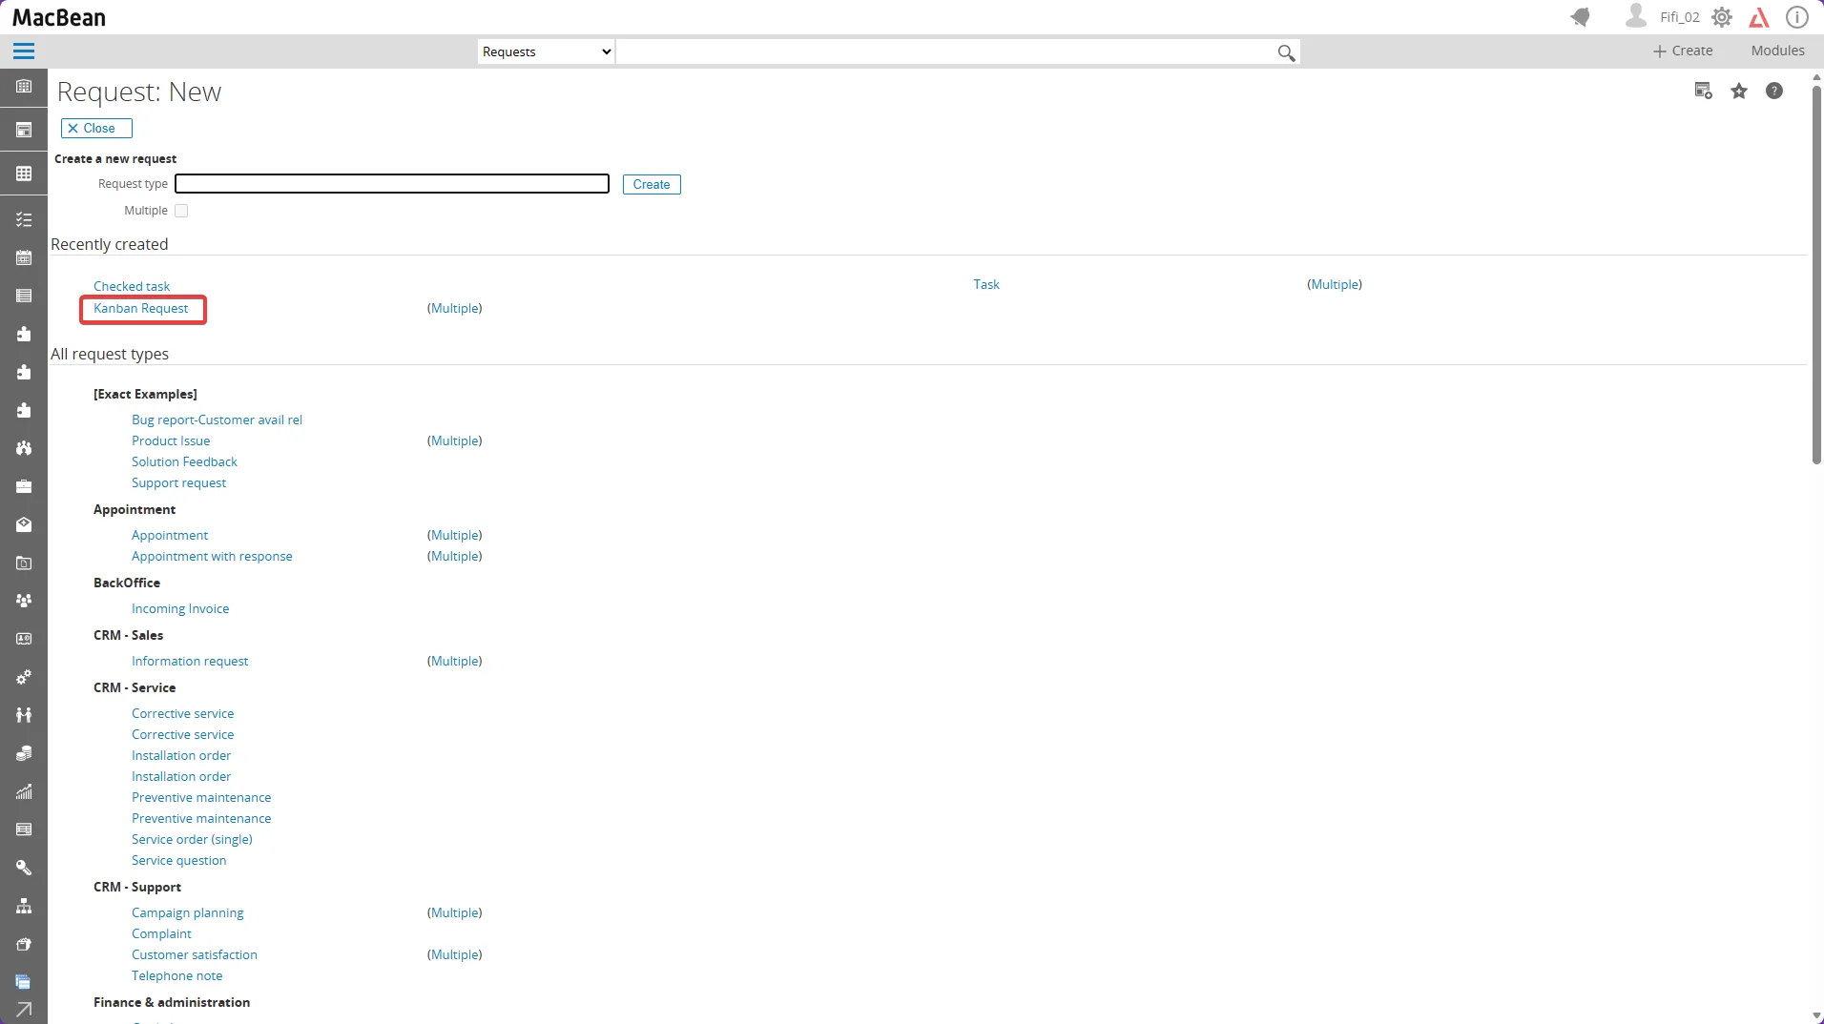Click the Close button
Image resolution: width=1824 pixels, height=1024 pixels.
point(96,129)
